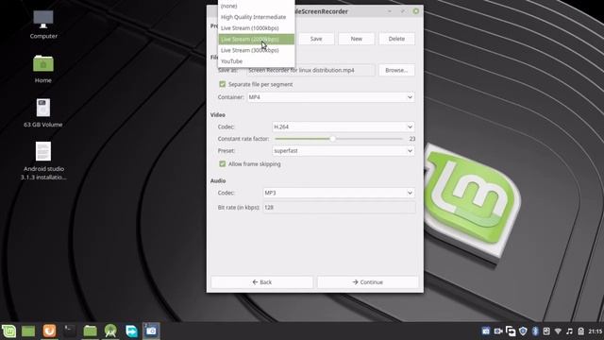
Task: Click the battery power indicator
Action: (x=581, y=331)
